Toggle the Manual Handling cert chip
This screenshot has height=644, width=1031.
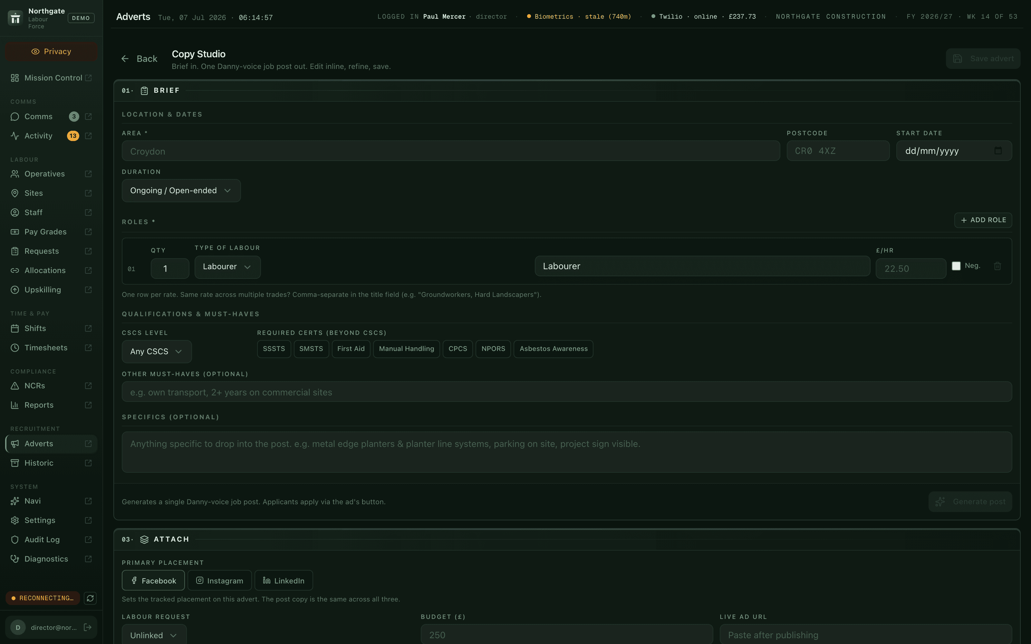tap(406, 349)
